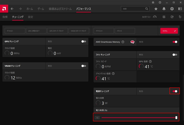
Task: Select the デフォルト preset
Action: pyautogui.click(x=15, y=31)
